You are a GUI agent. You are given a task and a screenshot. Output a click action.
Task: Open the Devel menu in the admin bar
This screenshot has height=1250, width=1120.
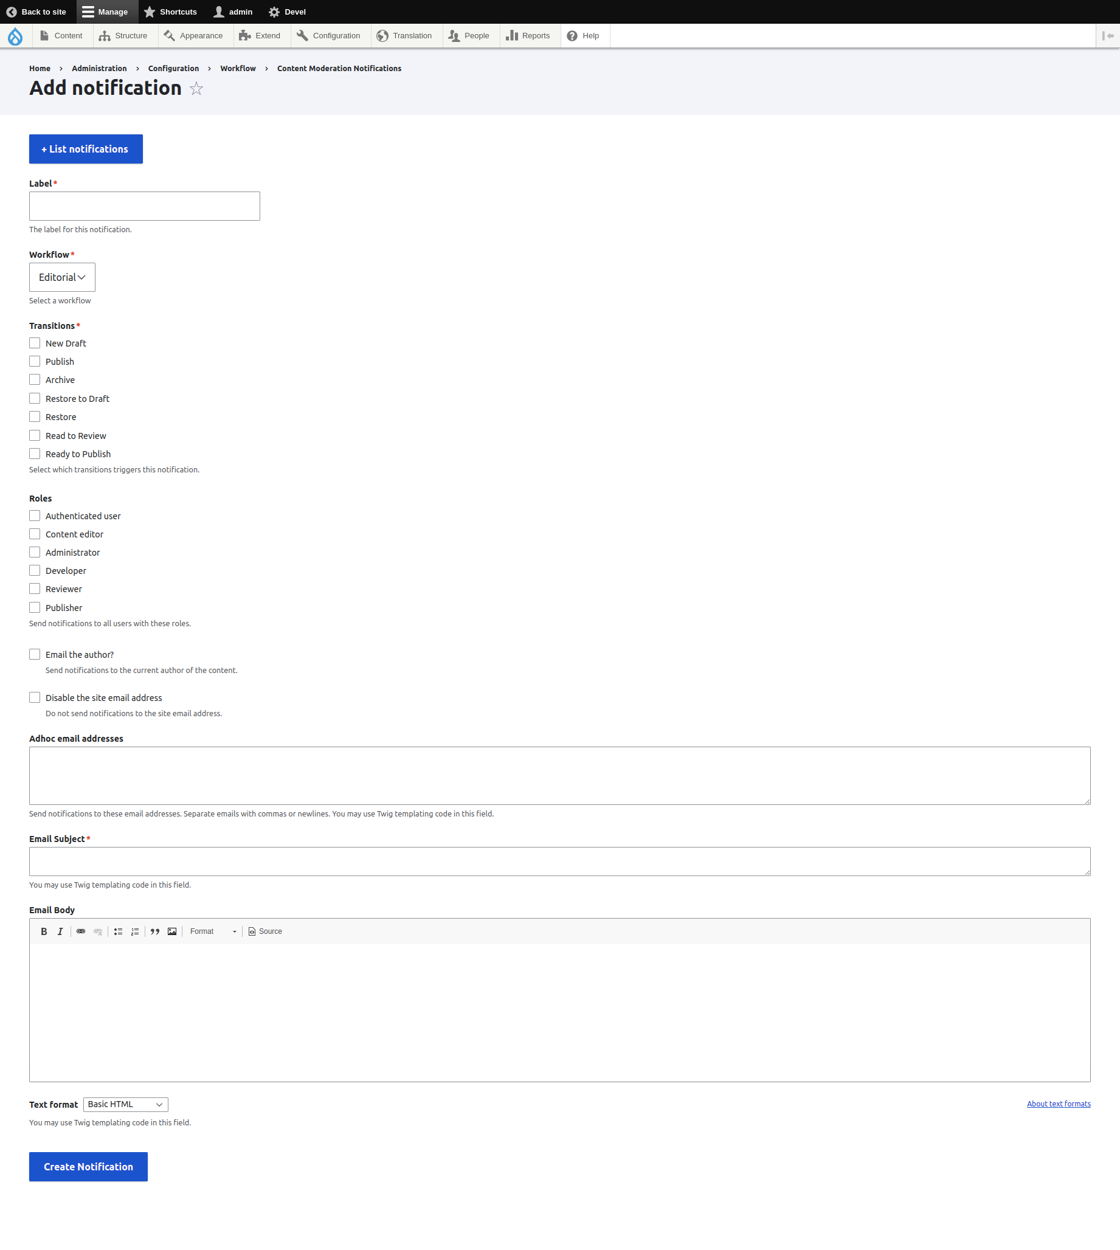[x=286, y=11]
